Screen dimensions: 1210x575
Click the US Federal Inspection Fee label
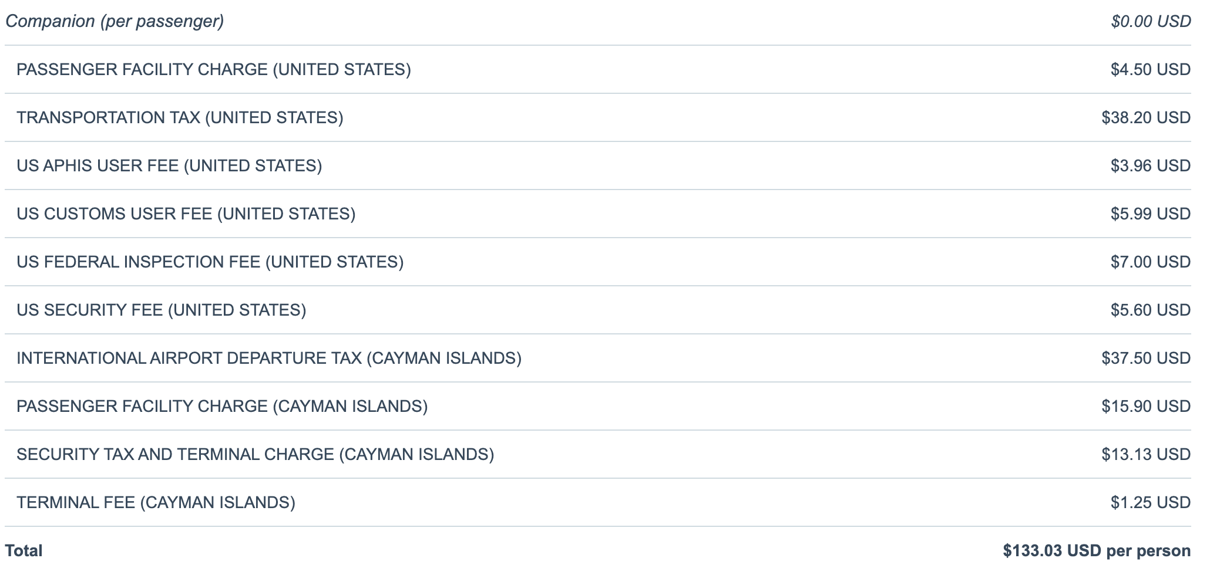(x=210, y=262)
